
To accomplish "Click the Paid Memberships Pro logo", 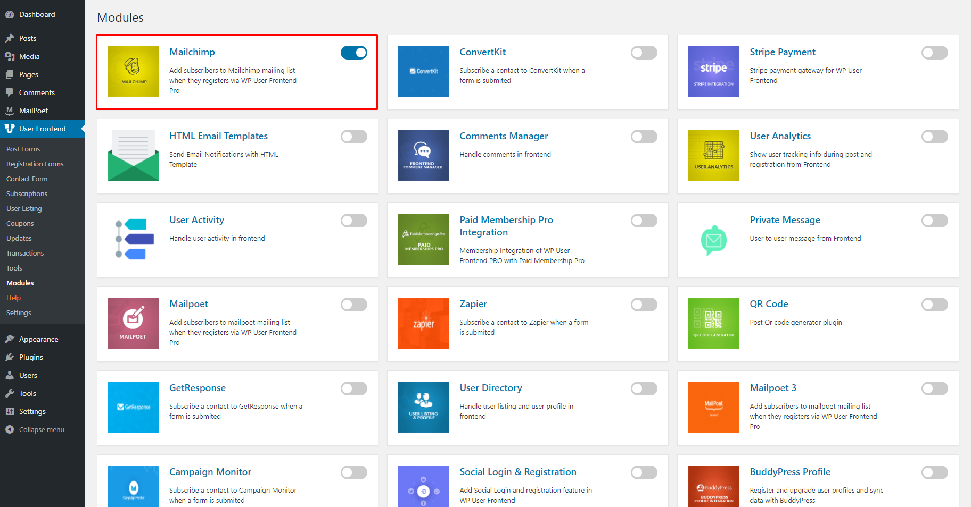I will [x=424, y=239].
